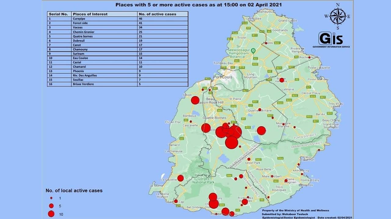391x219 pixels.
Task: Click the green botanical garden marker
Action: coord(253,51)
